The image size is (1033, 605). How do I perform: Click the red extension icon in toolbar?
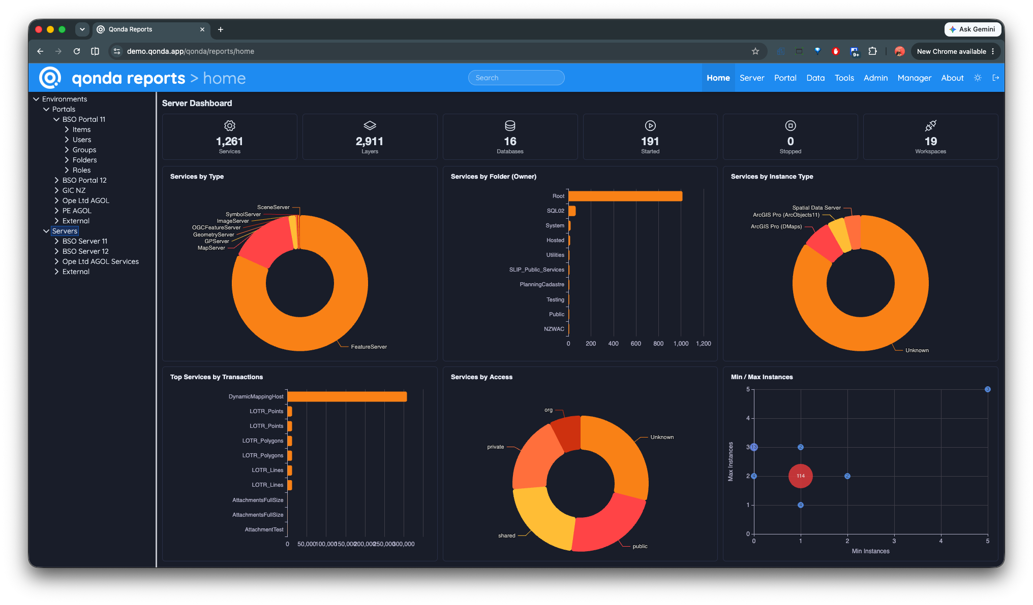coord(836,51)
